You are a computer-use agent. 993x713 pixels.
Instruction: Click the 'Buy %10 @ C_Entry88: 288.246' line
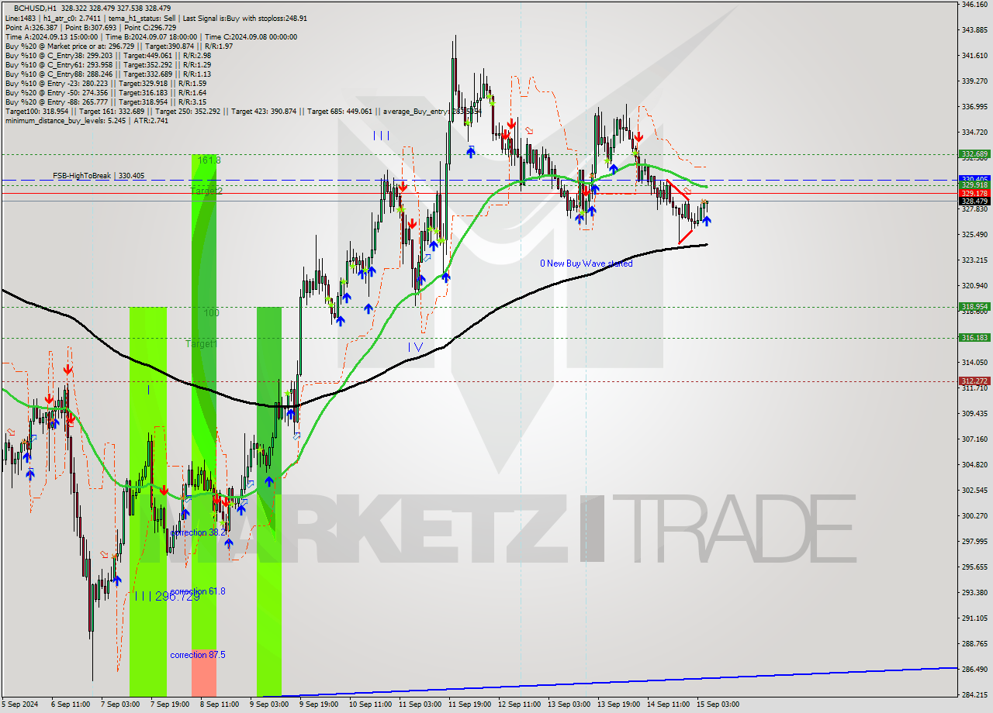(108, 74)
